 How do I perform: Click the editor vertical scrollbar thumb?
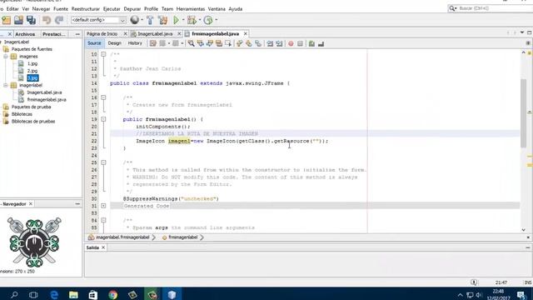pos(524,113)
